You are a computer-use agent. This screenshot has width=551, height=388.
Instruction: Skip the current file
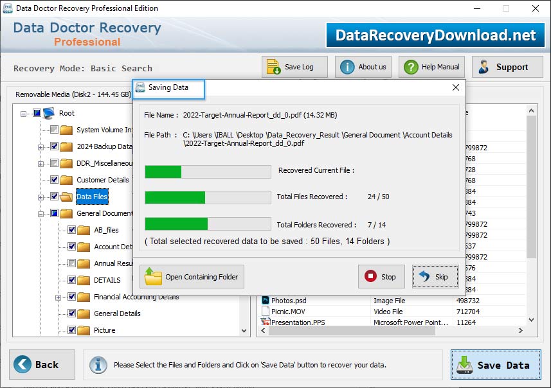pyautogui.click(x=435, y=277)
